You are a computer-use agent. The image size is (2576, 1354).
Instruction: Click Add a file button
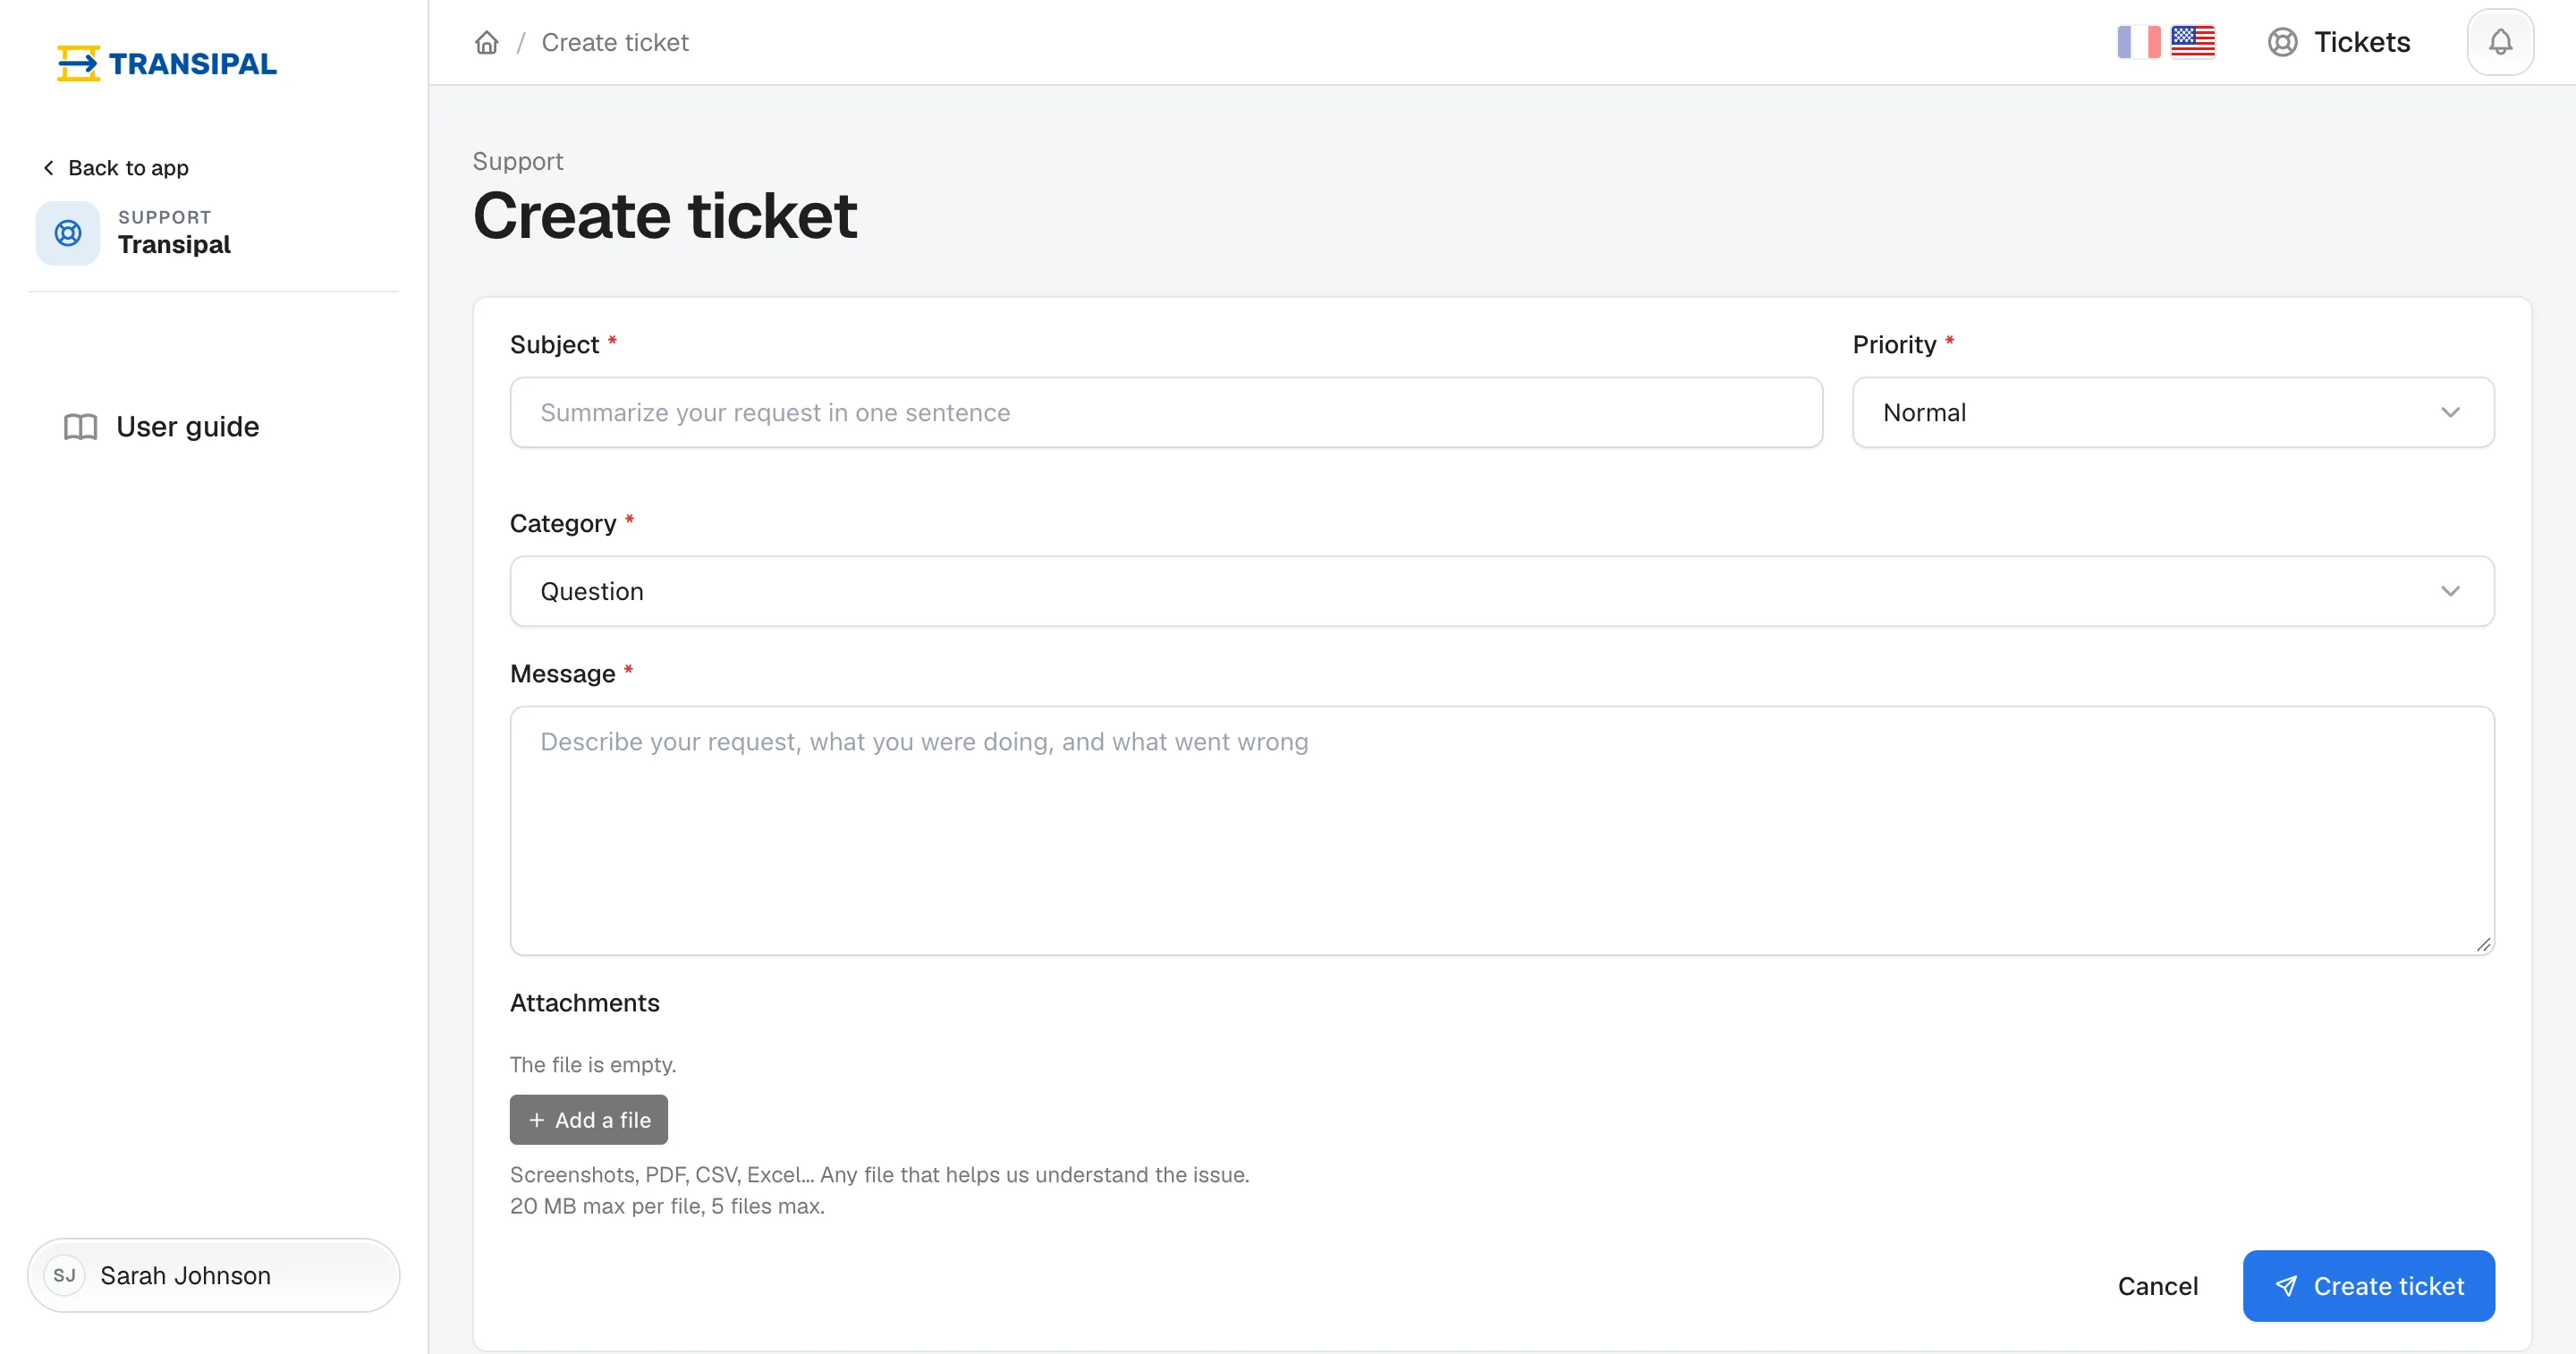click(589, 1120)
